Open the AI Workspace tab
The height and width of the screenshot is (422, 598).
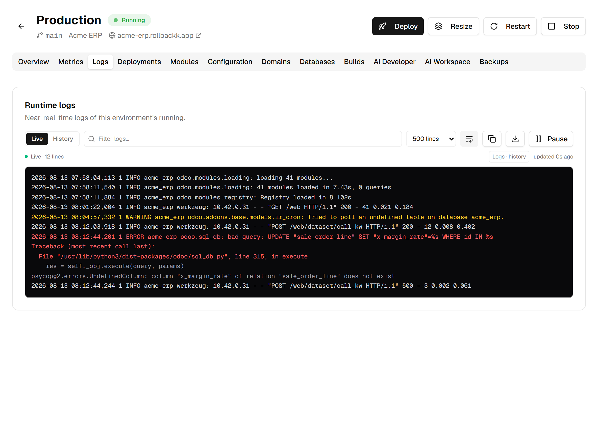pyautogui.click(x=447, y=62)
